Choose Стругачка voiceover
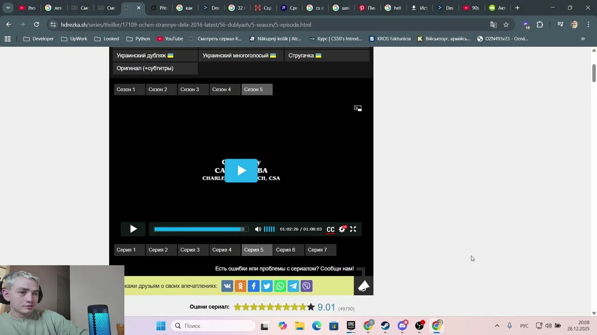The image size is (597, 335). click(x=327, y=55)
